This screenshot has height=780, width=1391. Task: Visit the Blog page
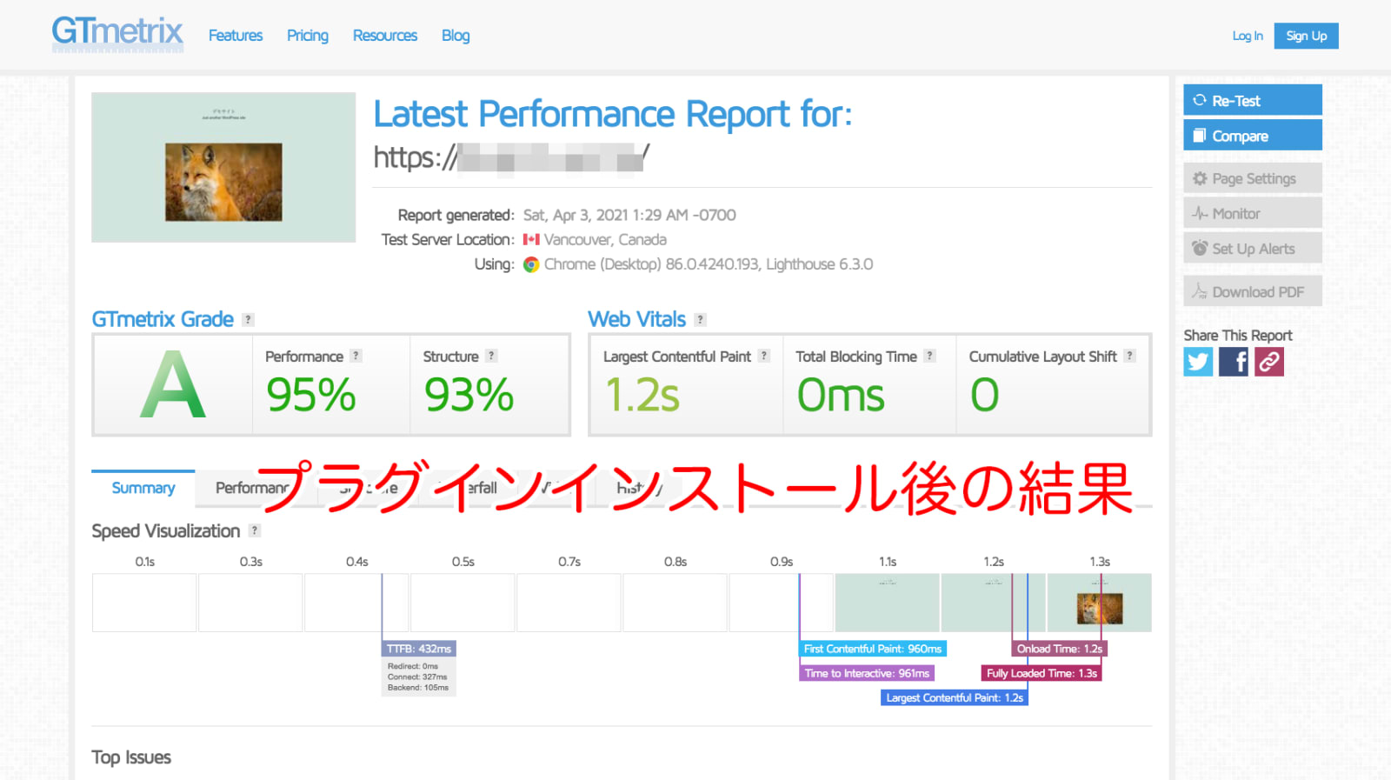click(456, 36)
